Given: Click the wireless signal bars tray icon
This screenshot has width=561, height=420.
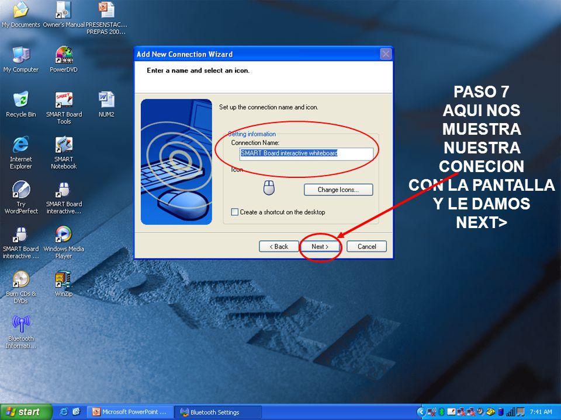Looking at the screenshot, I should [x=510, y=412].
